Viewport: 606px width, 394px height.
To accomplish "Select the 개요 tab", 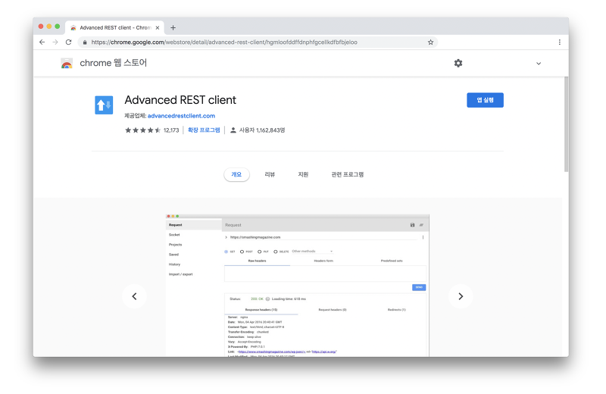I will click(x=236, y=174).
